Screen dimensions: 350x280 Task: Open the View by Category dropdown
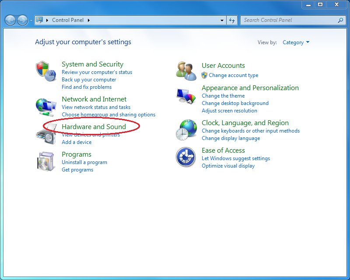pyautogui.click(x=296, y=42)
